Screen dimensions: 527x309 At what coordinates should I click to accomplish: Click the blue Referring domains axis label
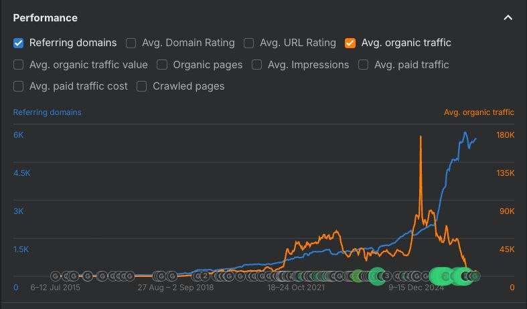pyautogui.click(x=47, y=112)
